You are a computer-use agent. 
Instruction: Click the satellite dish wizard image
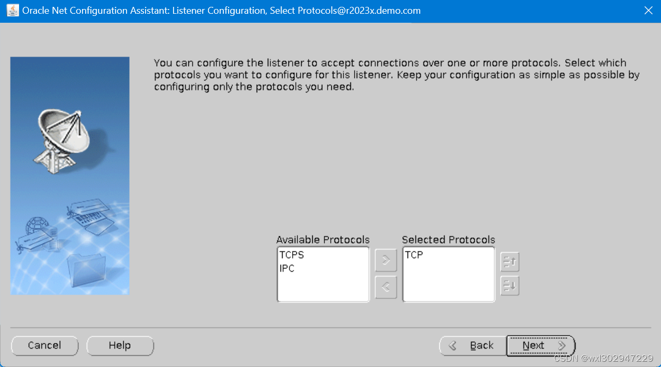[x=70, y=176]
